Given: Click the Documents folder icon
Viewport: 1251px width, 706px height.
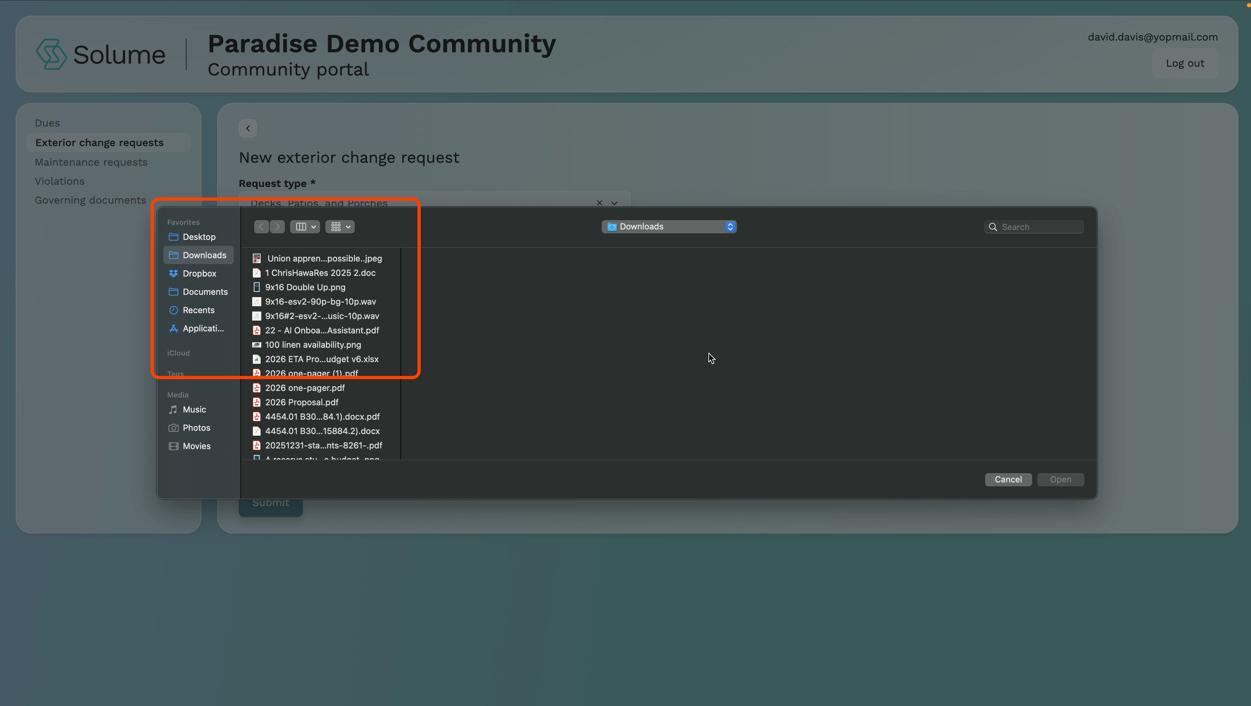Looking at the screenshot, I should pos(173,292).
